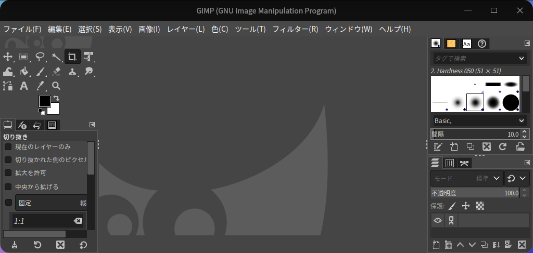Image resolution: width=533 pixels, height=253 pixels.
Task: Delete layer icon at panel bottom
Action: (522, 245)
